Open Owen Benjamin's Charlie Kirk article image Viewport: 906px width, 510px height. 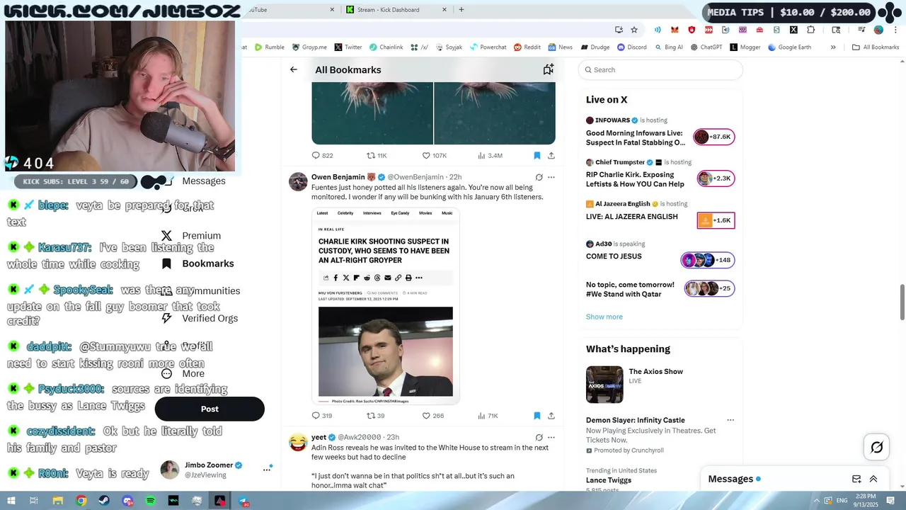[x=386, y=306]
